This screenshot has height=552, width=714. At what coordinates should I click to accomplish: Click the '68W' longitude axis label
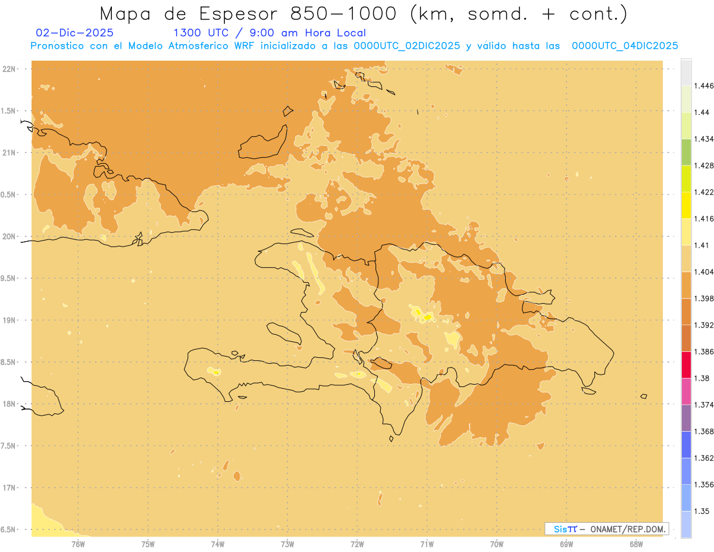[x=636, y=544]
